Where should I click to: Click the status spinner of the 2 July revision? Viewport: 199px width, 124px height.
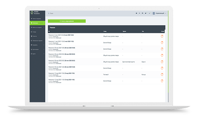point(162,36)
